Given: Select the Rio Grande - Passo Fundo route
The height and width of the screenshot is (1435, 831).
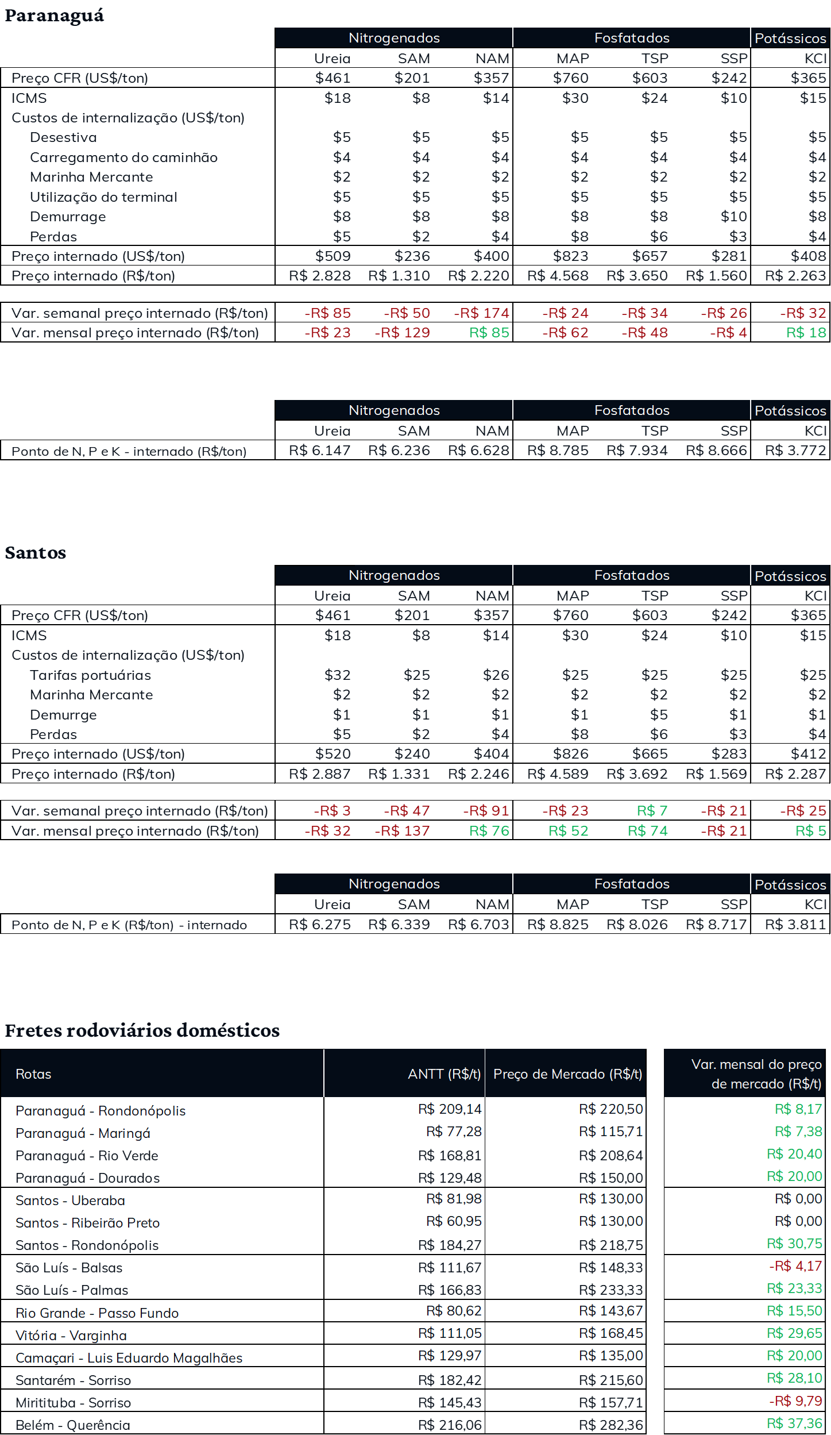Looking at the screenshot, I should (x=97, y=1313).
